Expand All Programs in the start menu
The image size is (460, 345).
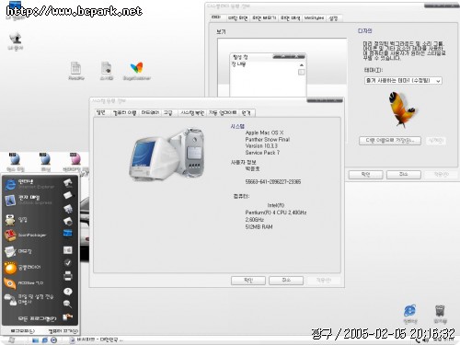[37, 318]
